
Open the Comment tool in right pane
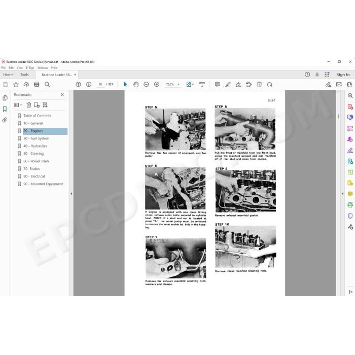point(350,194)
